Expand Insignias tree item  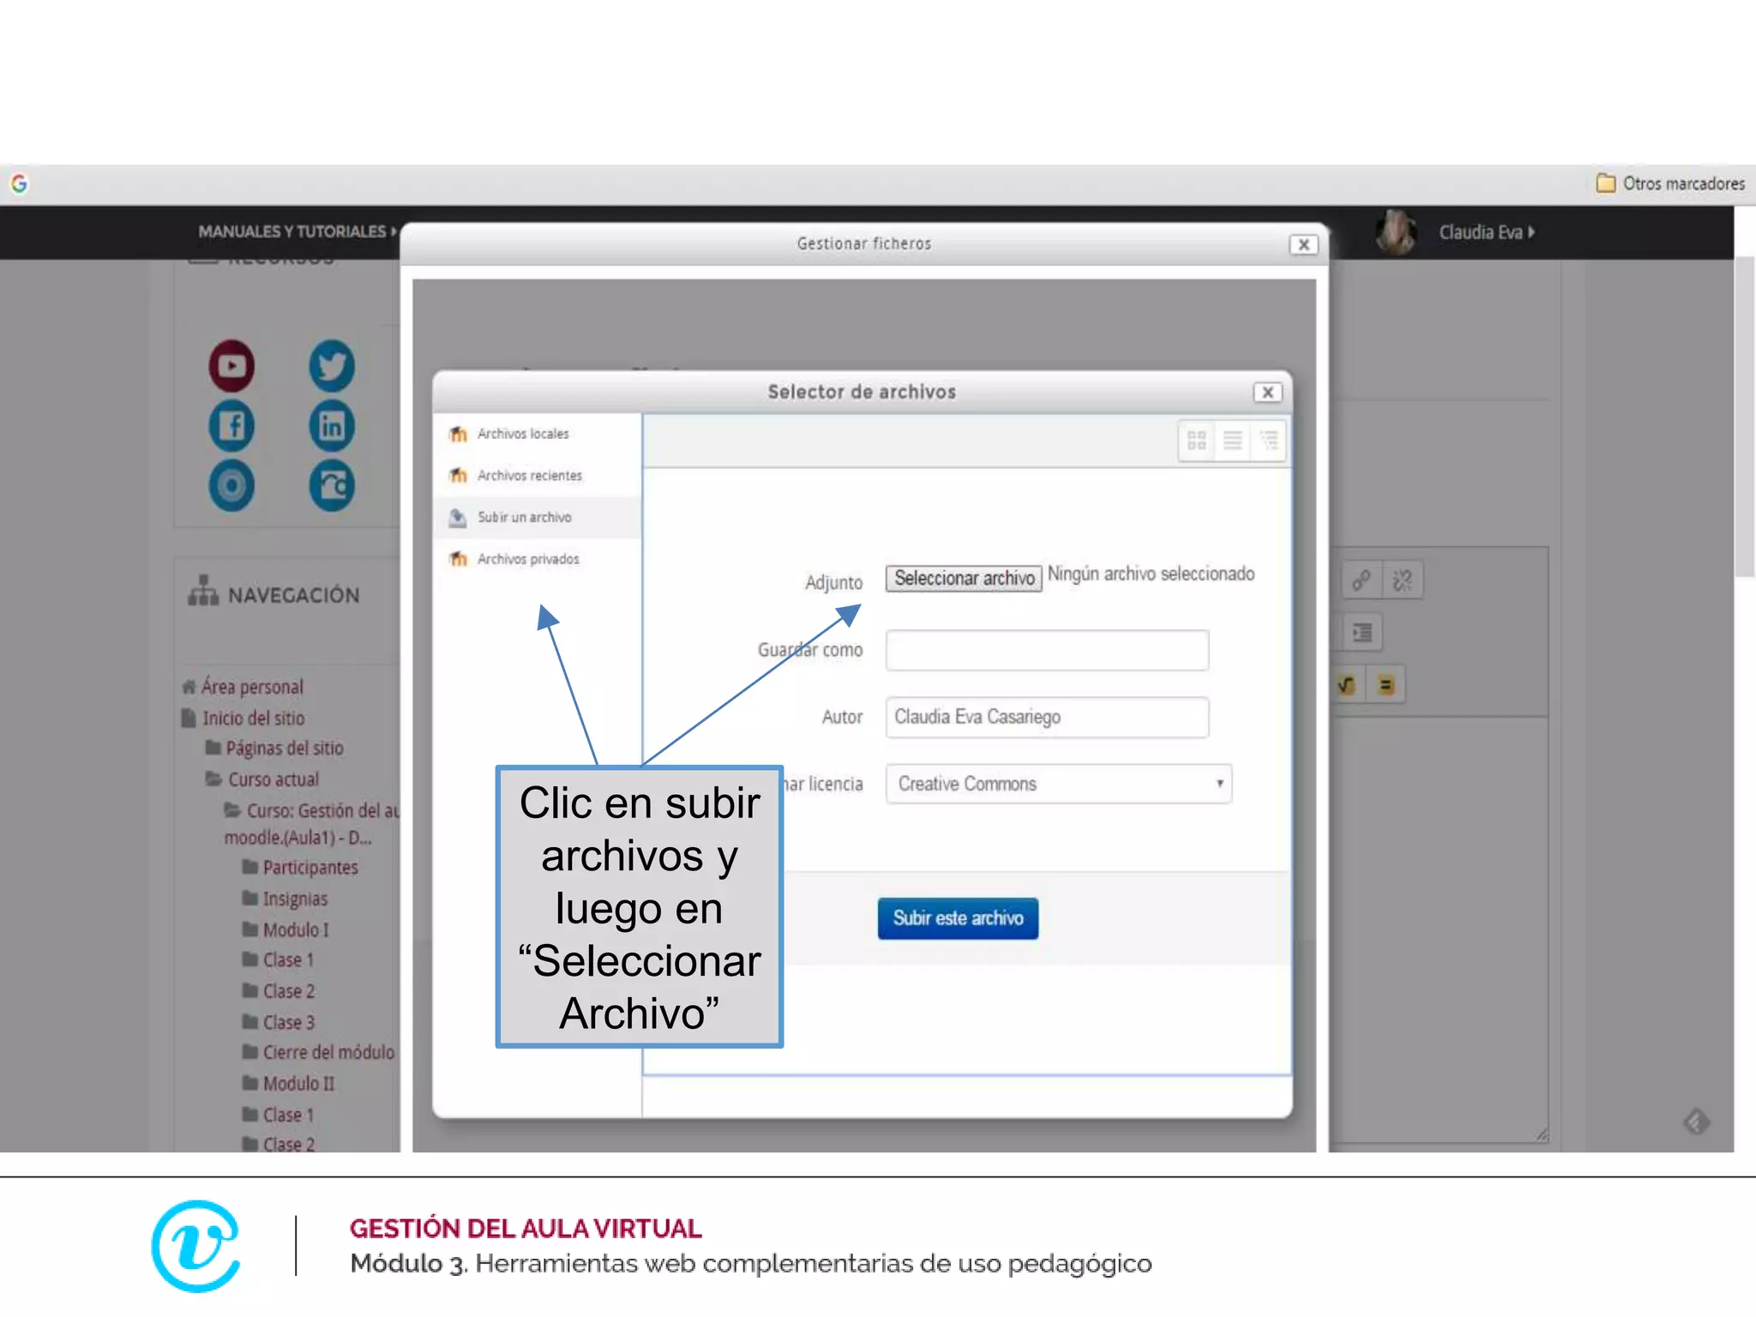(x=294, y=899)
